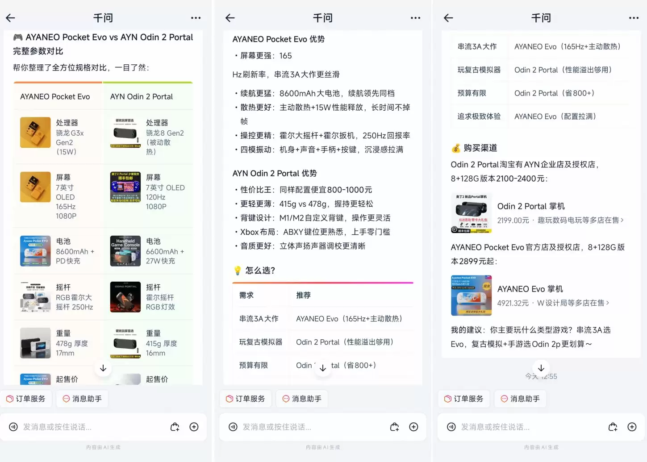Open the AYANEO Evo 掌机 product thumbnail
The image size is (647, 462).
point(472,296)
